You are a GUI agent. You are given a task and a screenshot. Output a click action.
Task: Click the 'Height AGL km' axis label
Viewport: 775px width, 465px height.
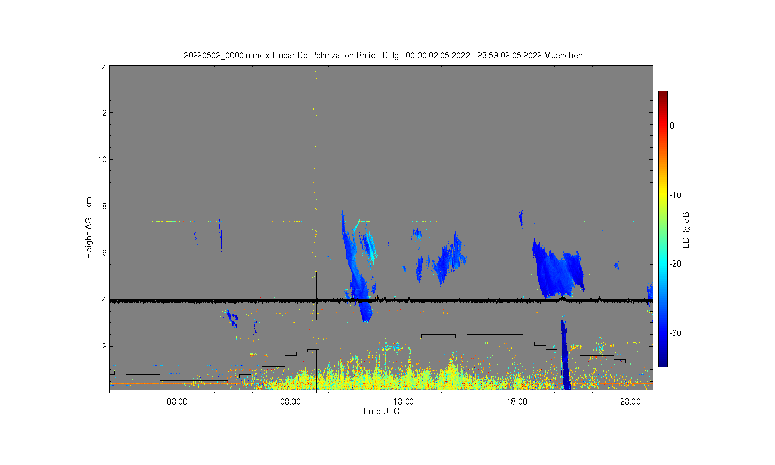[89, 228]
